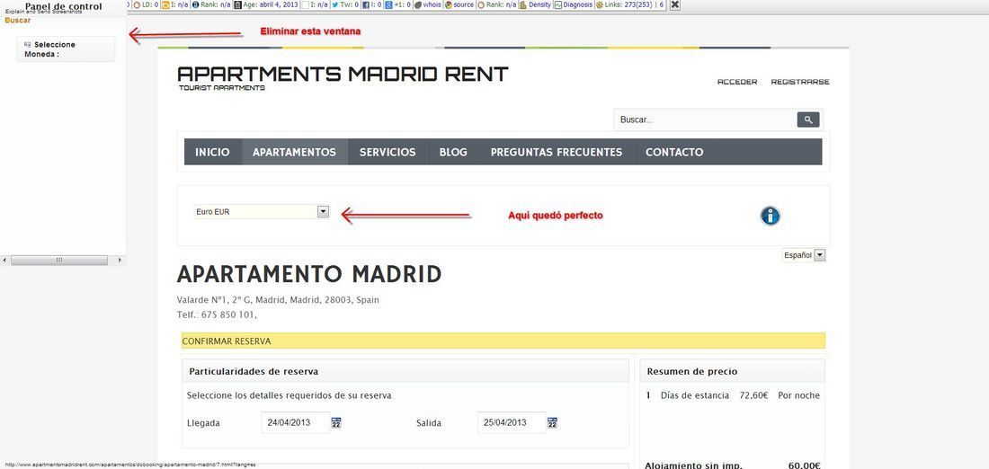
Task: Click the Resumen de precio header
Action: [732, 371]
